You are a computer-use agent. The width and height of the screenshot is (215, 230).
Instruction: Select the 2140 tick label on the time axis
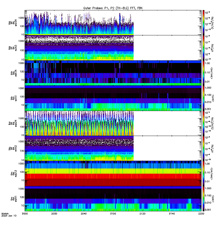pyautogui.click(x=172, y=214)
